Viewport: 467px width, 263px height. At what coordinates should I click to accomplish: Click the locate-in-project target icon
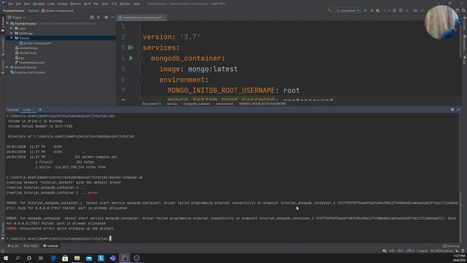point(92,18)
